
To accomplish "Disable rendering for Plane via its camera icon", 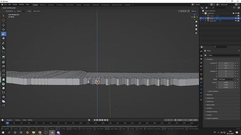I will [238, 18].
